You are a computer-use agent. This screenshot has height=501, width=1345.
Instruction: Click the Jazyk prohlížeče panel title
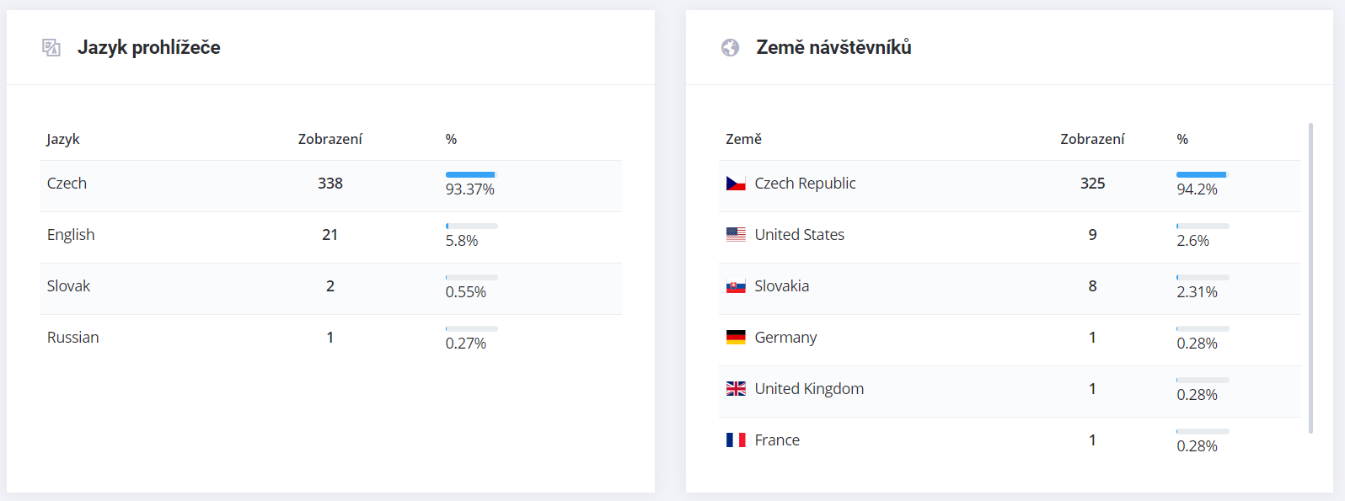coord(149,48)
